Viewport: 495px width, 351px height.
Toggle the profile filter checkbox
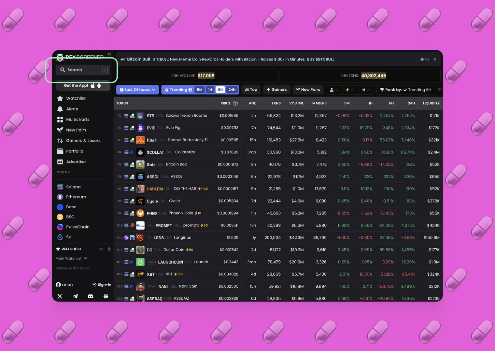(334, 90)
